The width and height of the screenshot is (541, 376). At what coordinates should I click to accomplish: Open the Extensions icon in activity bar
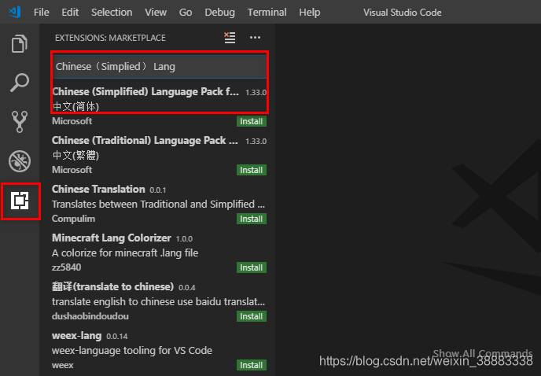20,201
